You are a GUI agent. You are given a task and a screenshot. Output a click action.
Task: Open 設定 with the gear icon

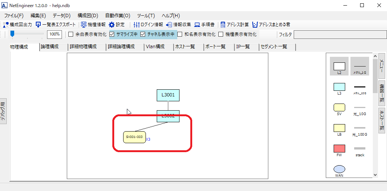[x=112, y=25]
